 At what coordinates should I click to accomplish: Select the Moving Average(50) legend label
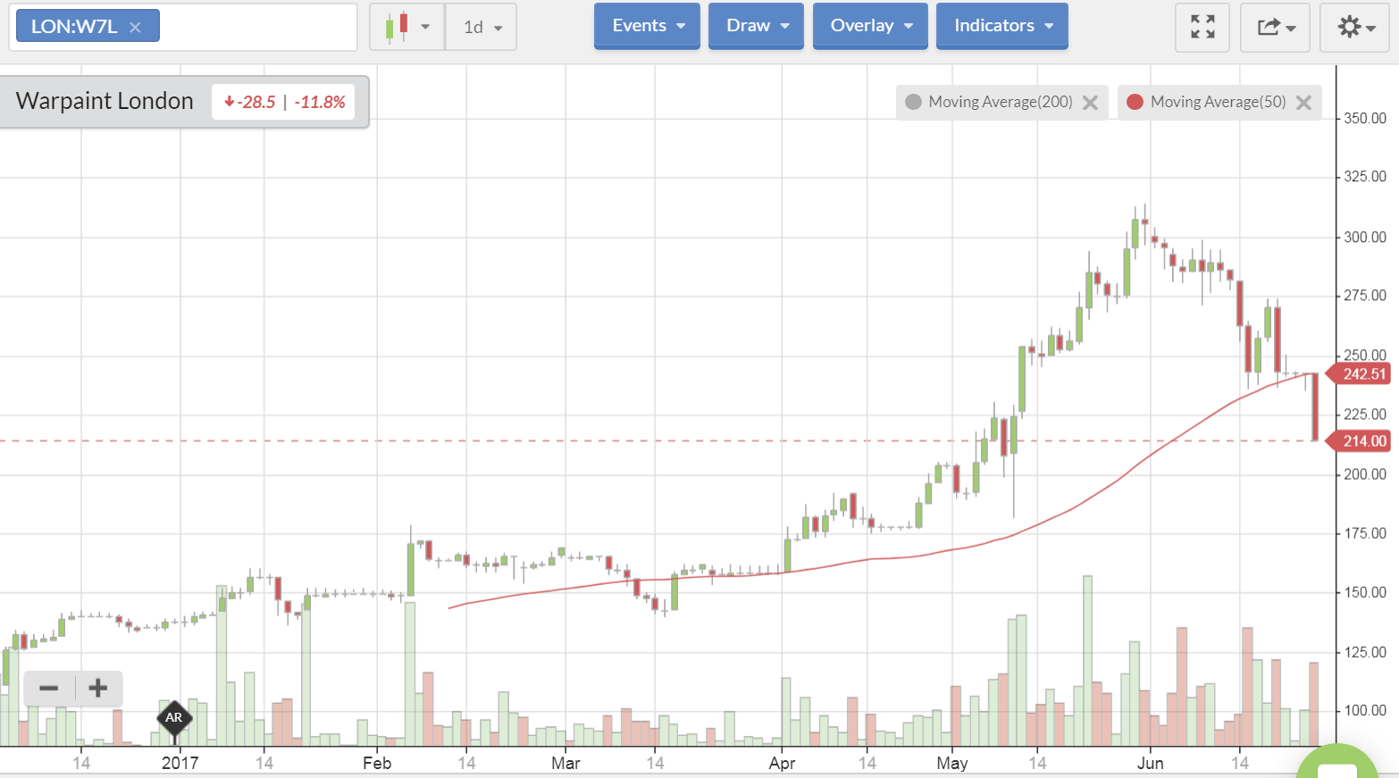[x=1219, y=102]
